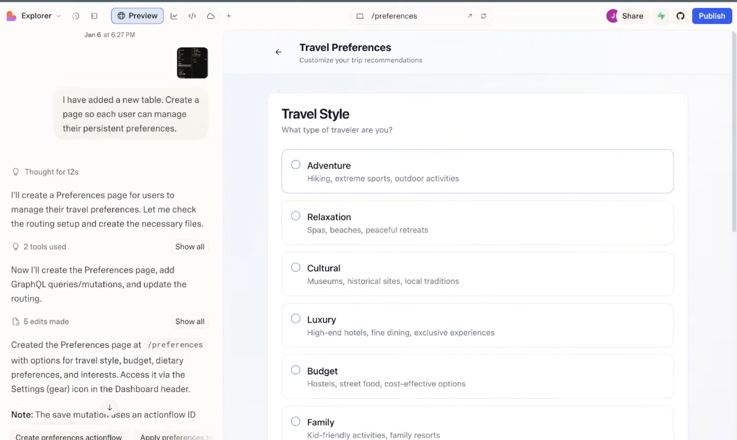Toggle the sidebar panel icon

94,16
